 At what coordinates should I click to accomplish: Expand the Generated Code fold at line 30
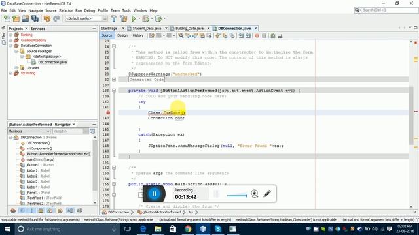point(114,80)
